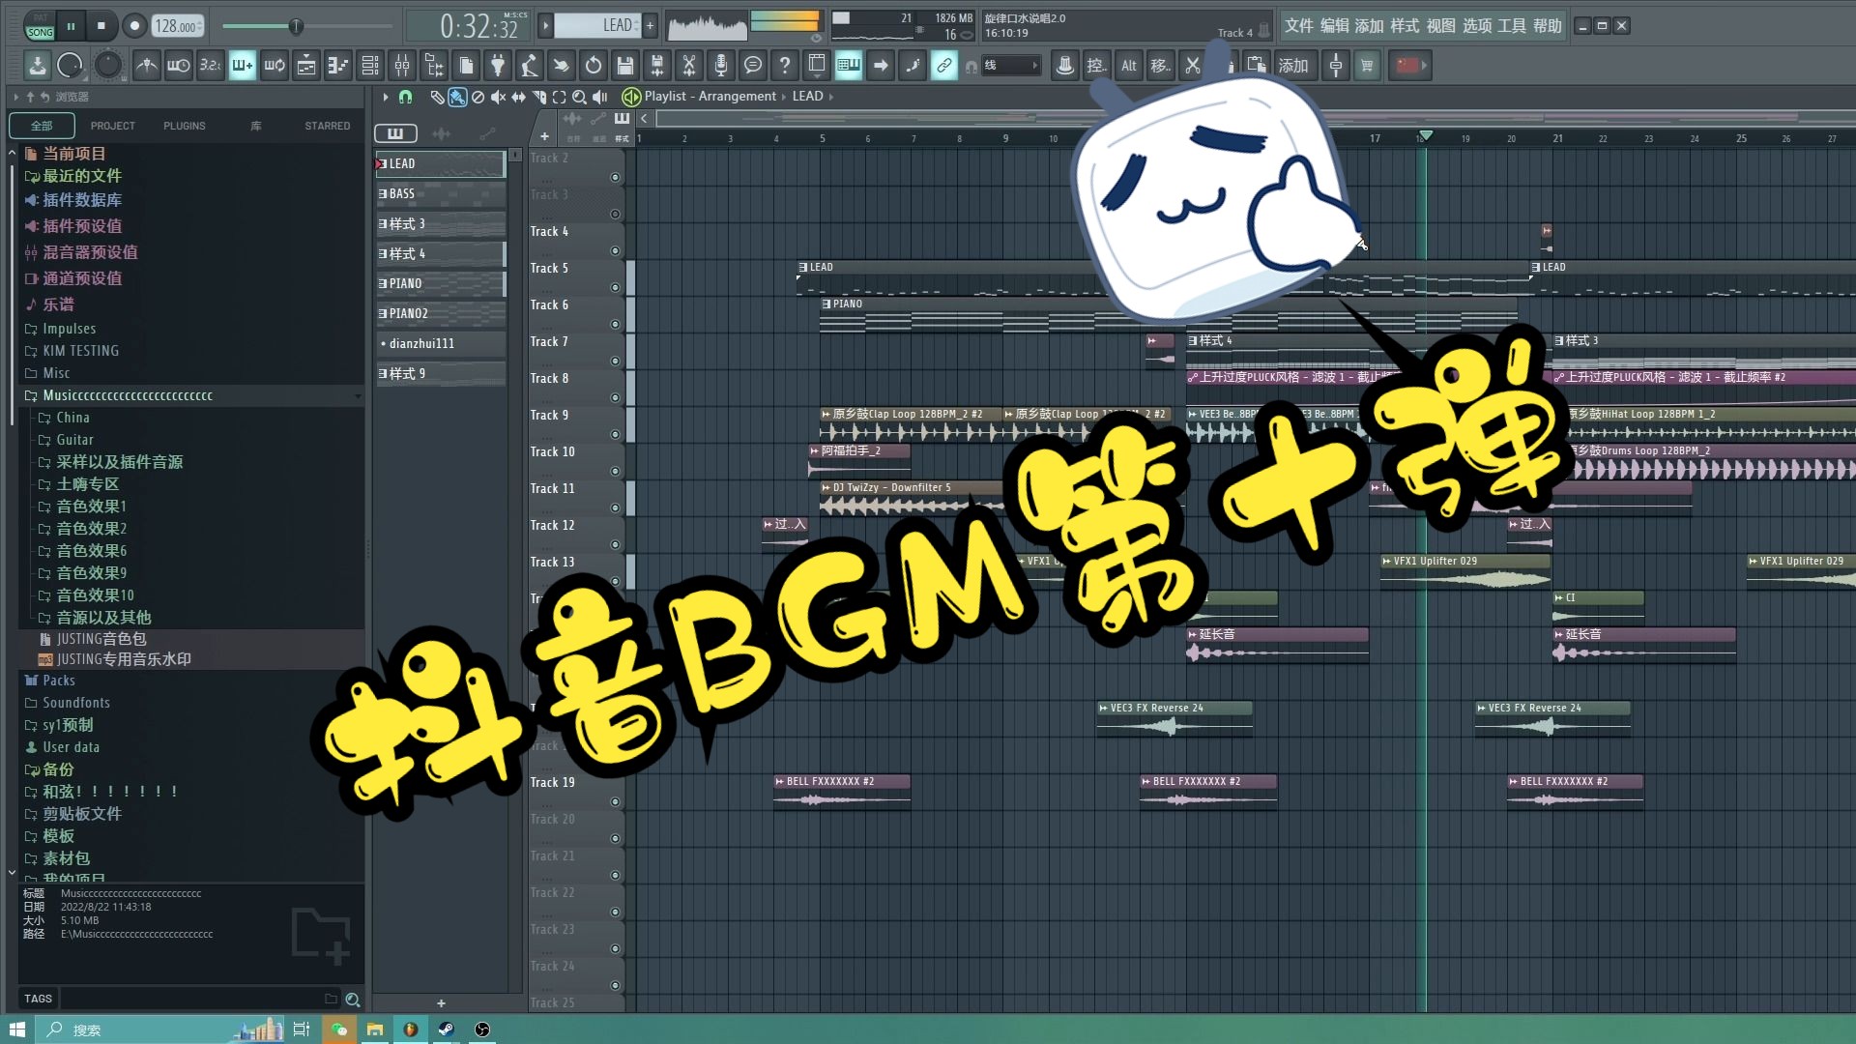This screenshot has height=1044, width=1856.
Task: Expand the 当前项目 browser folder
Action: (x=74, y=154)
